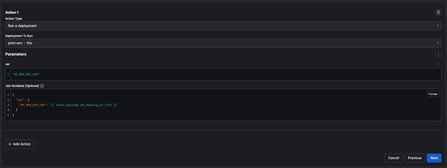Image resolution: width=447 pixels, height=168 pixels.
Task: Format the Job Variables JSON
Action: click(x=433, y=94)
